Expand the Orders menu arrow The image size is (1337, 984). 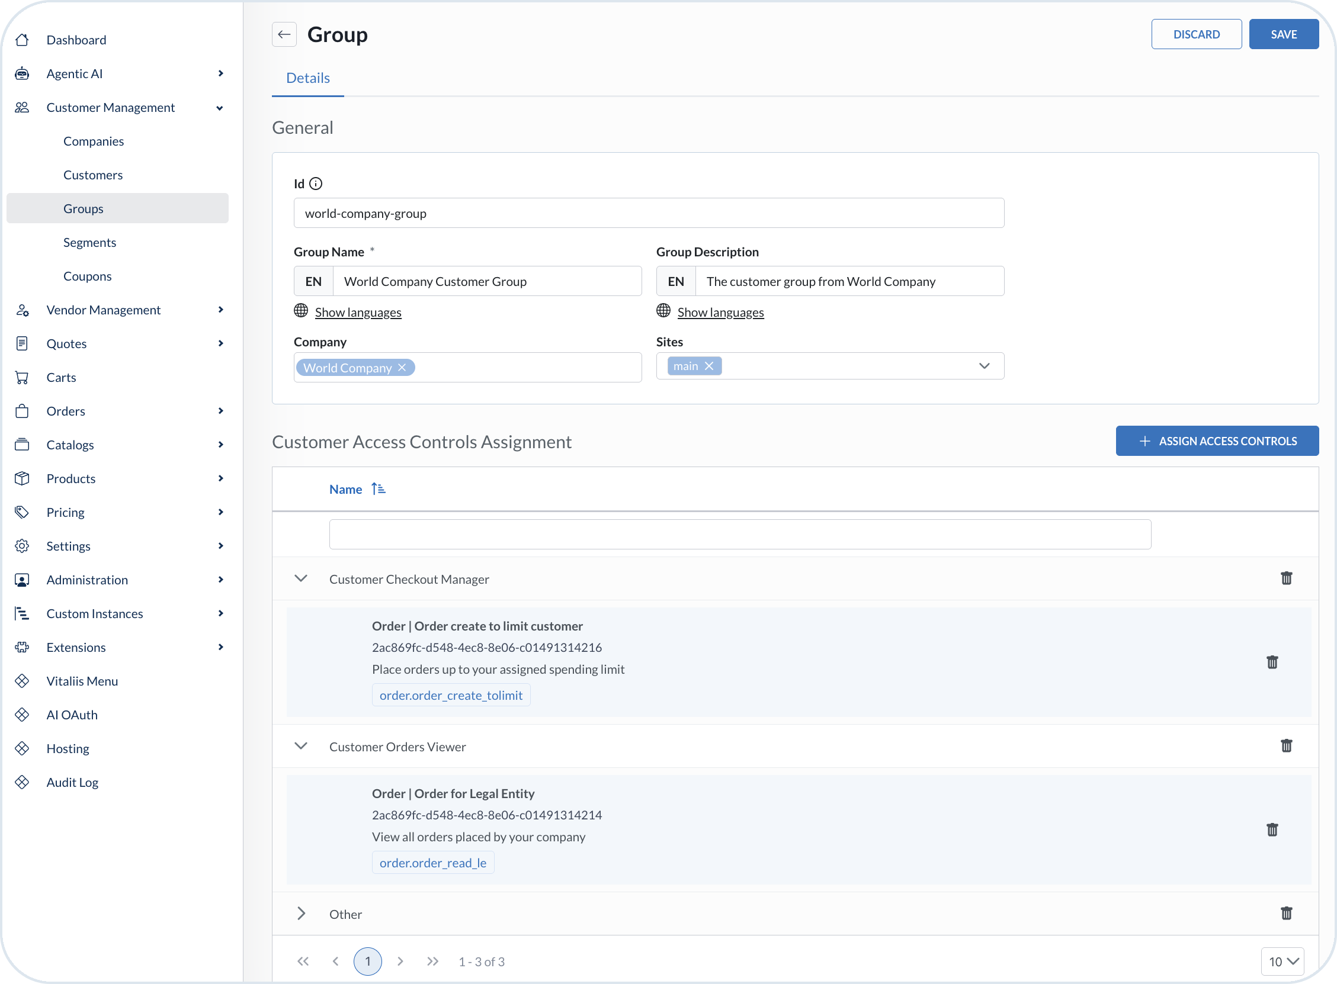tap(220, 411)
